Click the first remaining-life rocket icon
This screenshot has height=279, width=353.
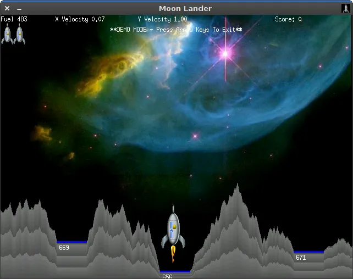(x=7, y=34)
